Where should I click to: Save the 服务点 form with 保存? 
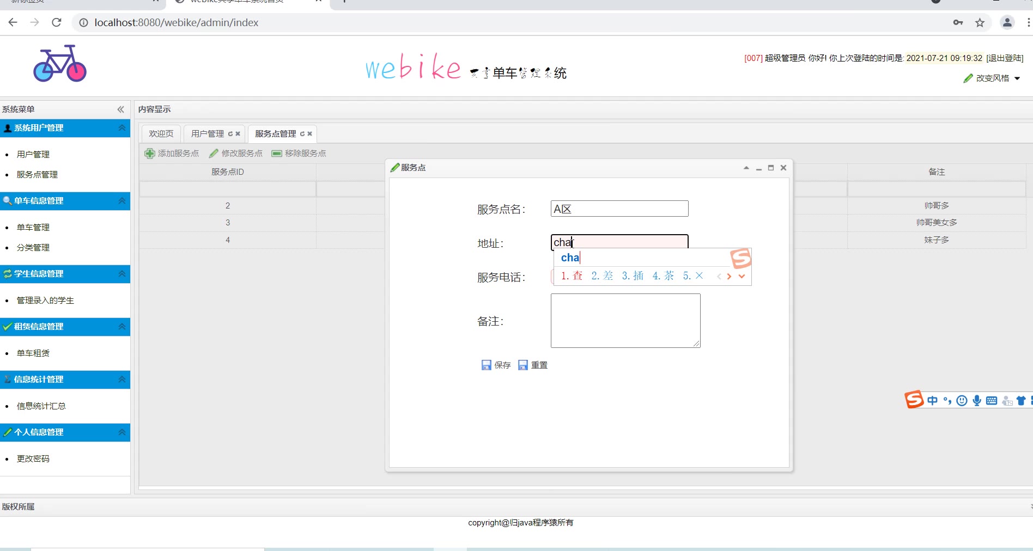point(496,365)
